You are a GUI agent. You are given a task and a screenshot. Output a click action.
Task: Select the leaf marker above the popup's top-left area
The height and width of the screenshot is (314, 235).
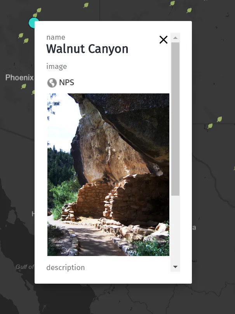tap(86, 5)
